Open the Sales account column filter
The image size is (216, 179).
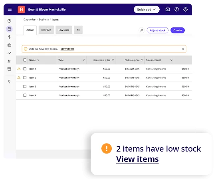171,60
